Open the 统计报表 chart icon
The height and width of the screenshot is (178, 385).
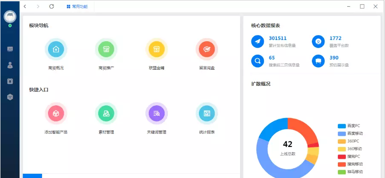coord(207,113)
